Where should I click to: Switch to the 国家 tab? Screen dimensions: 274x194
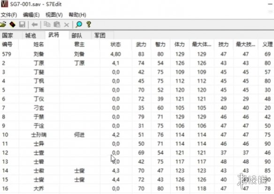point(8,36)
